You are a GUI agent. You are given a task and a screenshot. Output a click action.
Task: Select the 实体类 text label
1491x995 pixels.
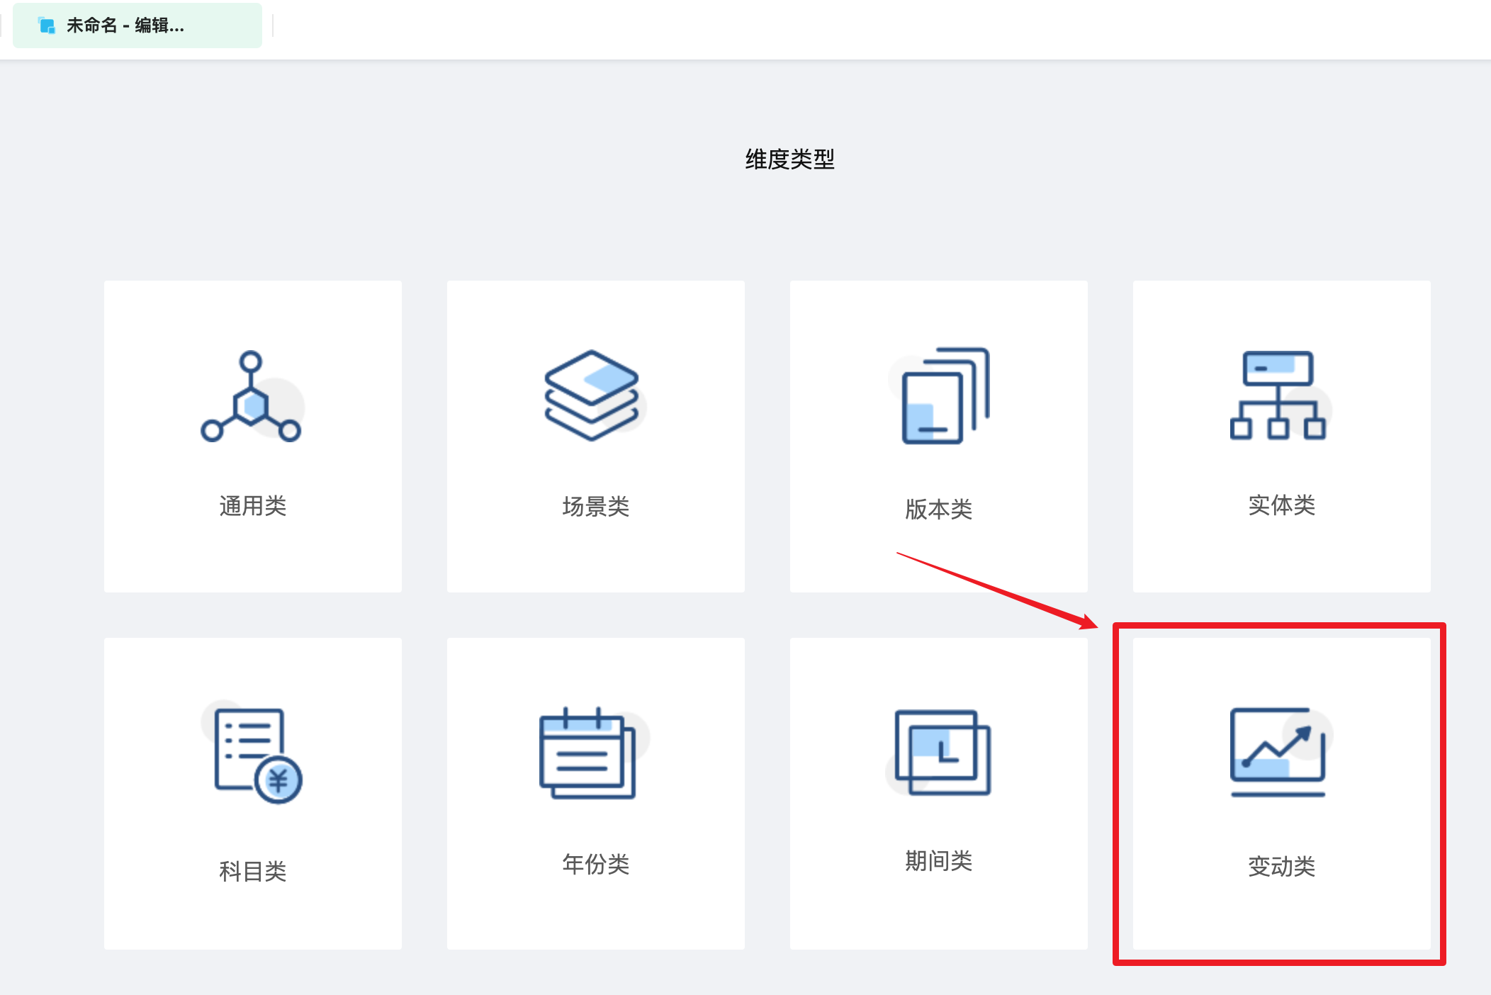click(x=1282, y=505)
